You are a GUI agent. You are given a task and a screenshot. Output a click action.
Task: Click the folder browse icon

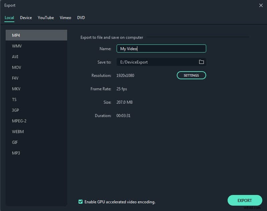(201, 62)
